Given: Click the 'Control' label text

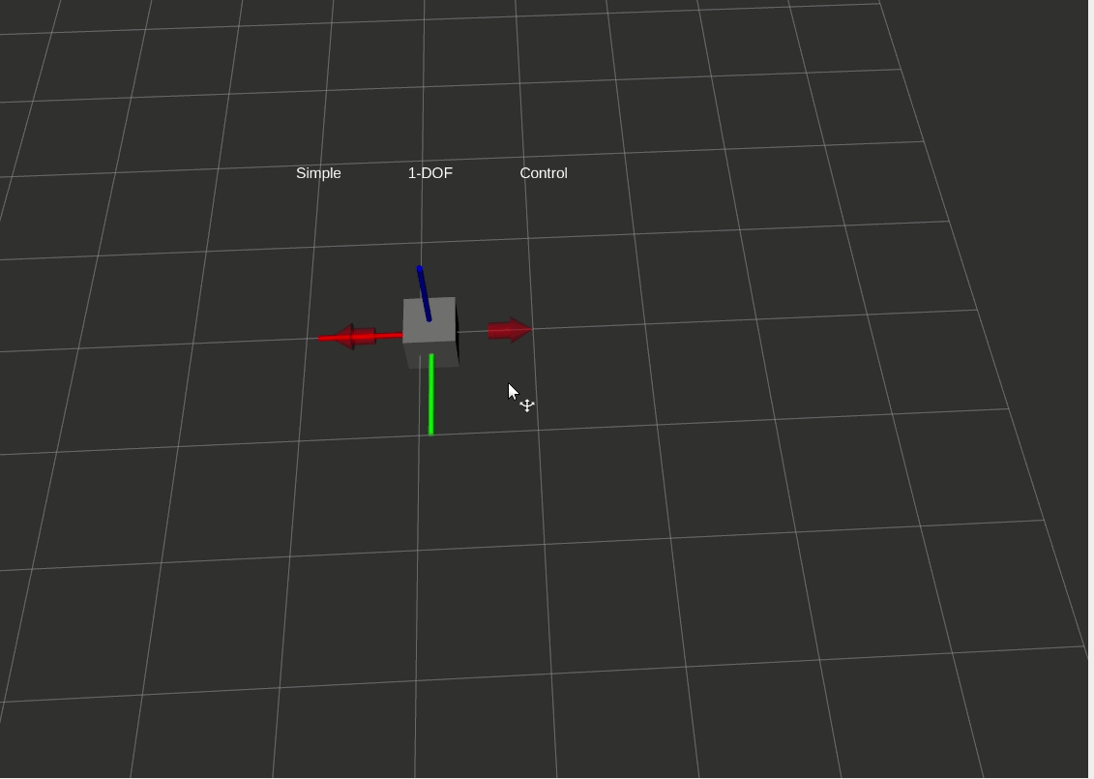Looking at the screenshot, I should point(544,173).
